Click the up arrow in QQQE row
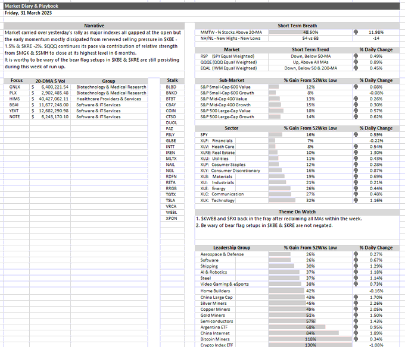This screenshot has height=347, width=405. click(356, 62)
